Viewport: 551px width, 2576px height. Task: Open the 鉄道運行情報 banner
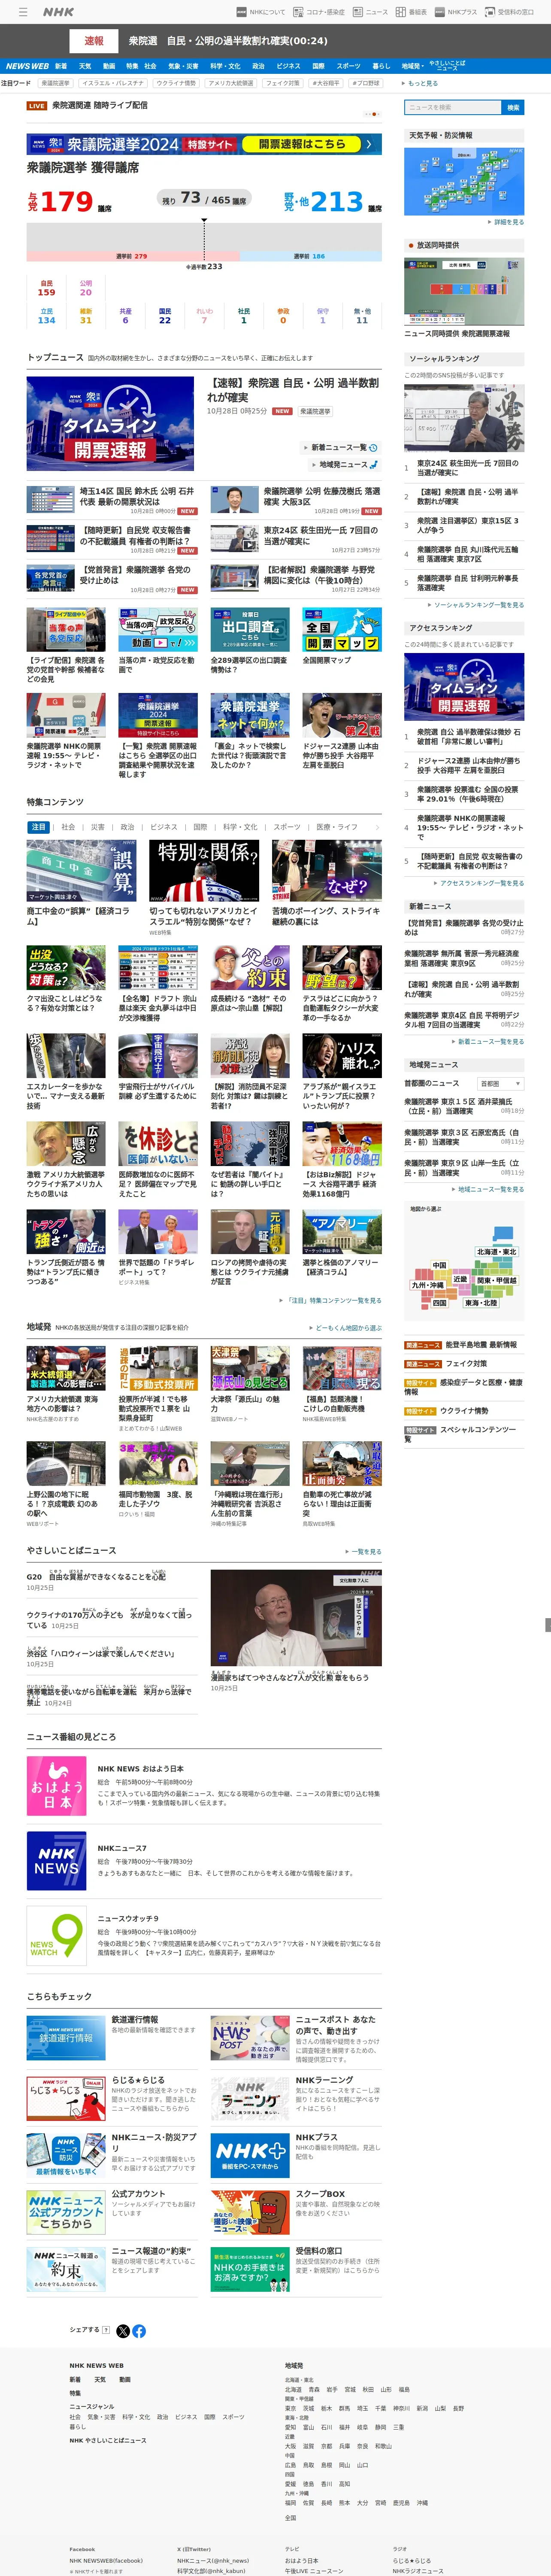tap(66, 2037)
